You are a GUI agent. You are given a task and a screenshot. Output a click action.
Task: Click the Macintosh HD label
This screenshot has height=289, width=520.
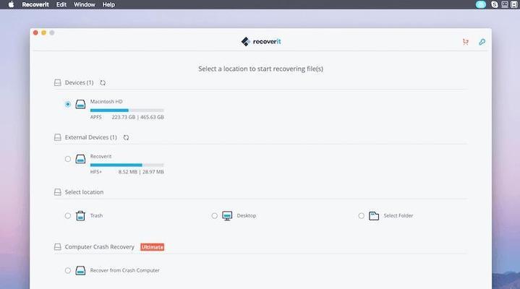tap(106, 101)
